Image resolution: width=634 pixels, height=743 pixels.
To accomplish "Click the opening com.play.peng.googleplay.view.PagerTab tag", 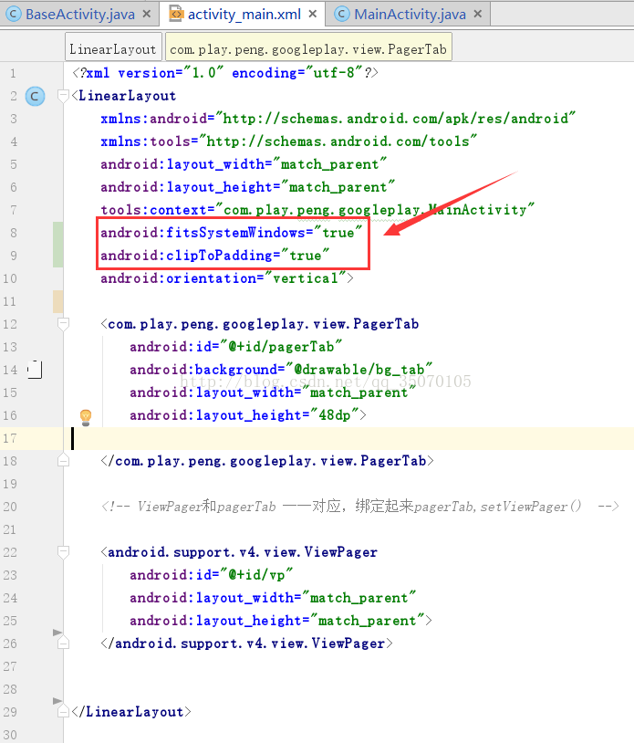I will pyautogui.click(x=260, y=324).
